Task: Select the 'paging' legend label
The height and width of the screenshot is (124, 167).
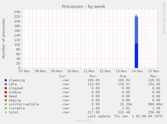Action: [x=15, y=100]
